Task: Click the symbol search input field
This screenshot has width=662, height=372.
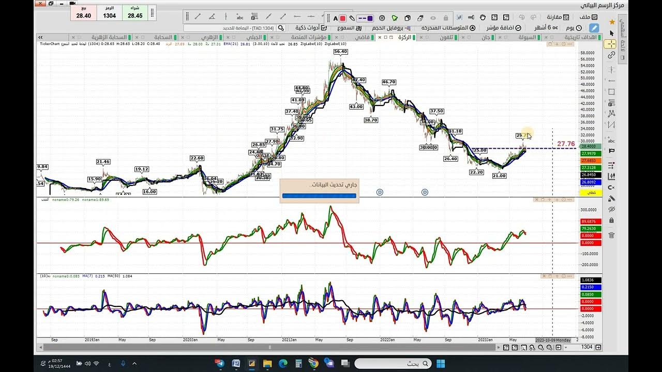Action: (230, 28)
